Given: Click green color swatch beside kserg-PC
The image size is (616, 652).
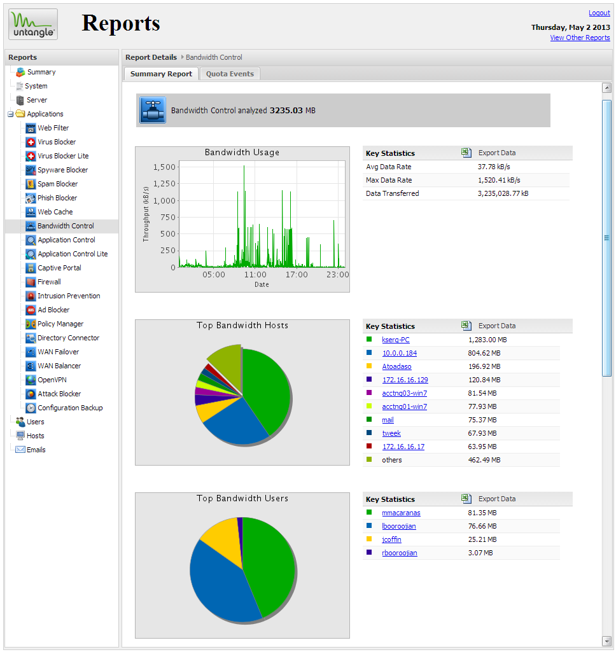Looking at the screenshot, I should [x=369, y=339].
